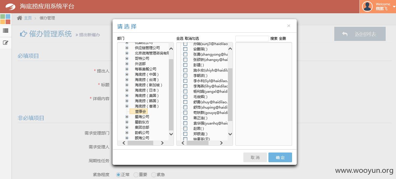Open the edit note icon in sidebar

(6, 43)
